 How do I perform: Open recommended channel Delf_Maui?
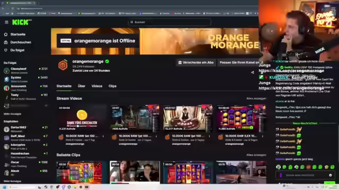[x=25, y=138]
